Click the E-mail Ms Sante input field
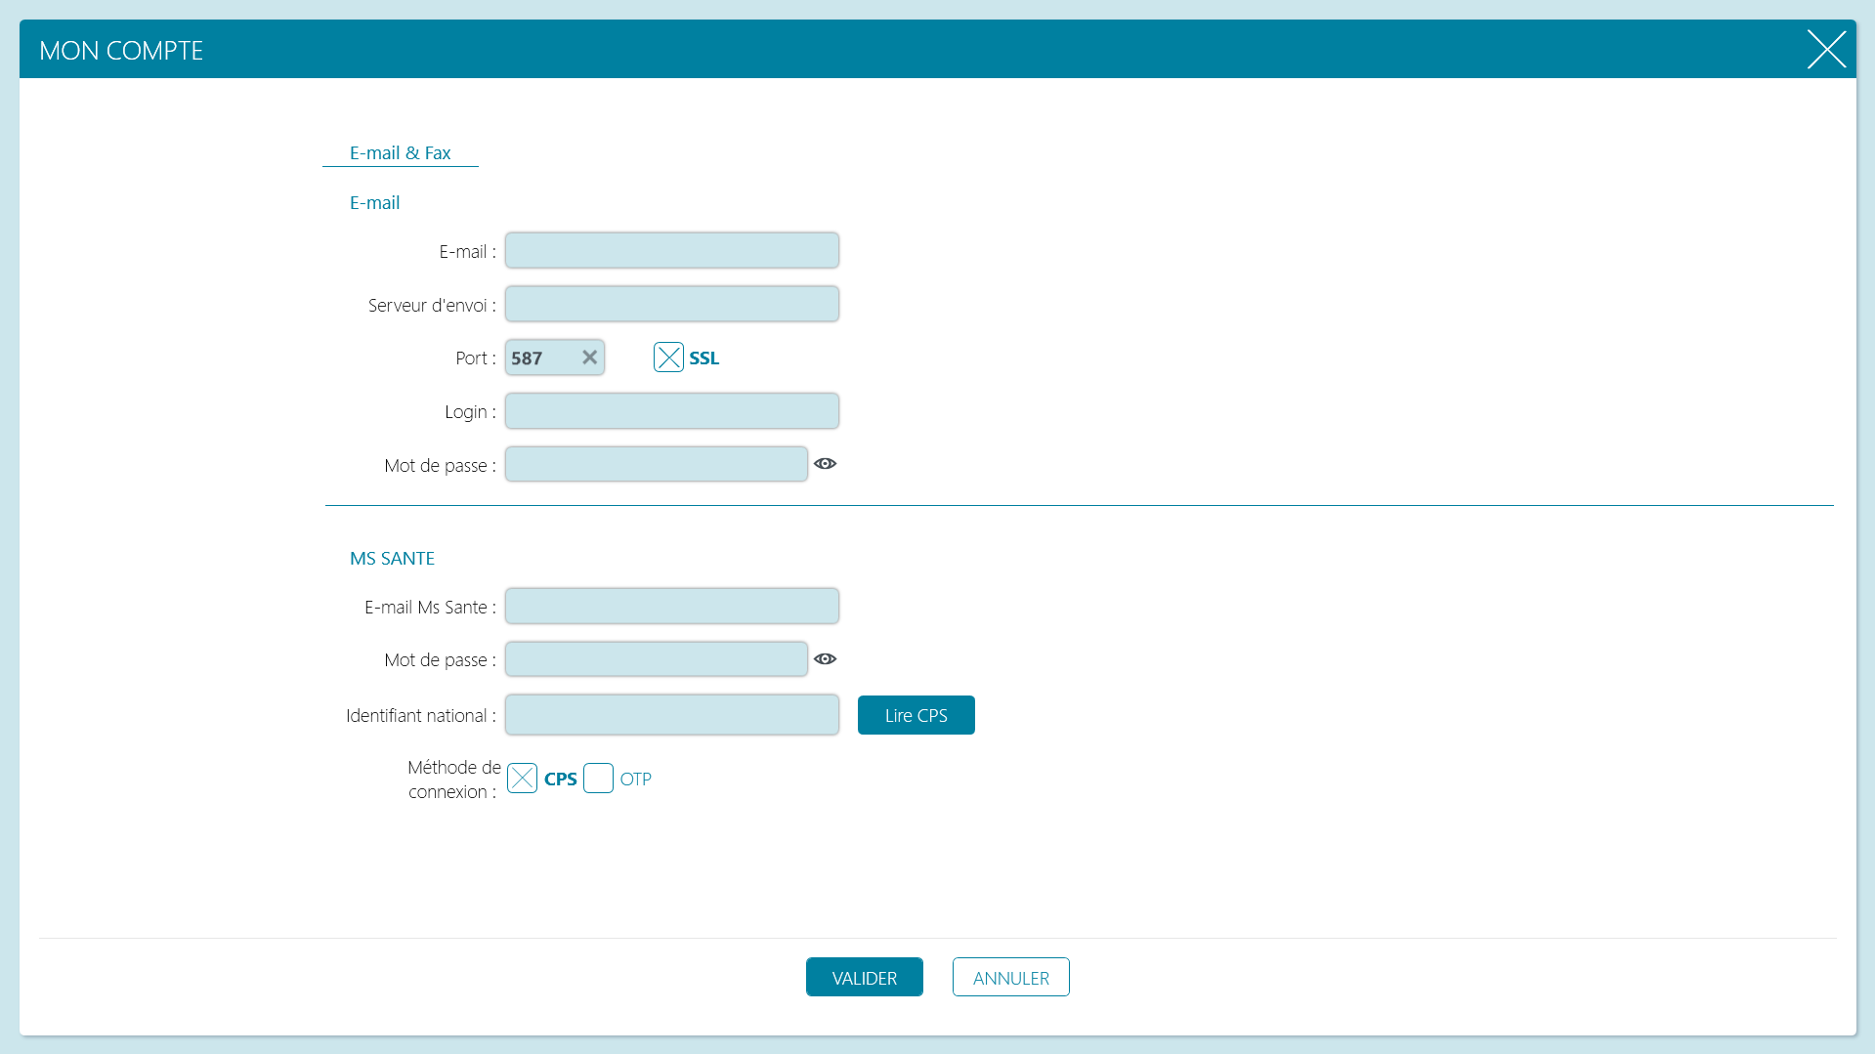 click(672, 606)
